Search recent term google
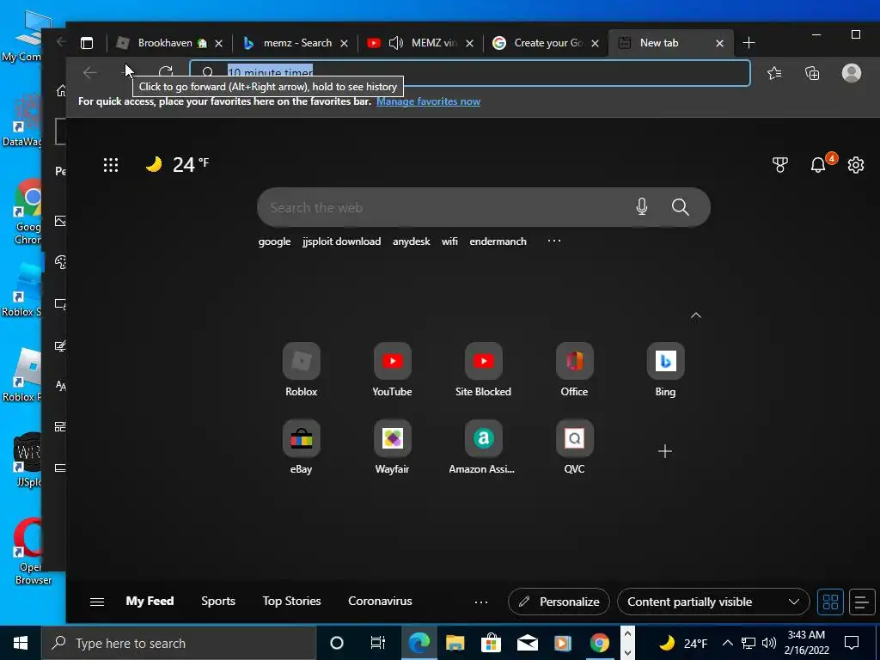The height and width of the screenshot is (660, 880). 274,241
